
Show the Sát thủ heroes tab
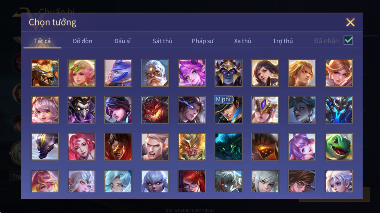[162, 41]
